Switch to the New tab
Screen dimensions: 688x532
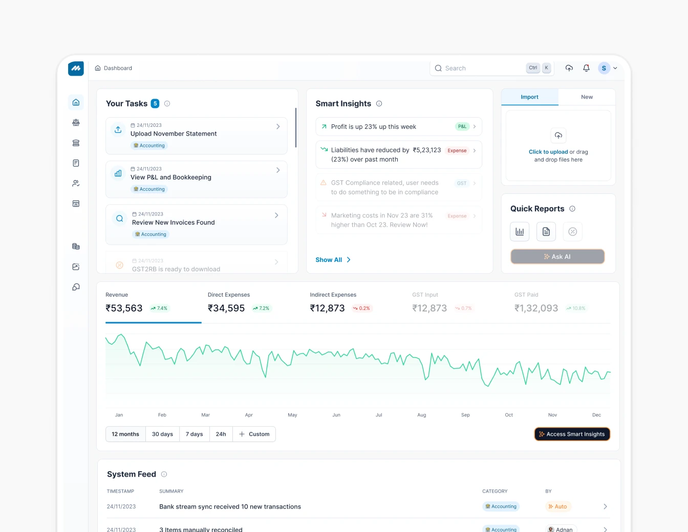coord(587,97)
